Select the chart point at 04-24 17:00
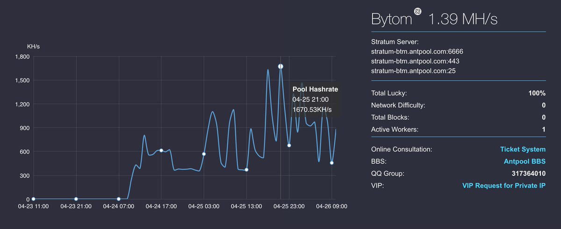The height and width of the screenshot is (229, 561). (x=161, y=151)
